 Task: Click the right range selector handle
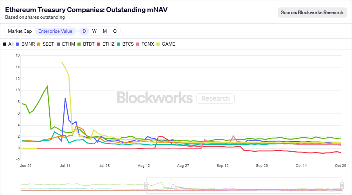pos(342,185)
